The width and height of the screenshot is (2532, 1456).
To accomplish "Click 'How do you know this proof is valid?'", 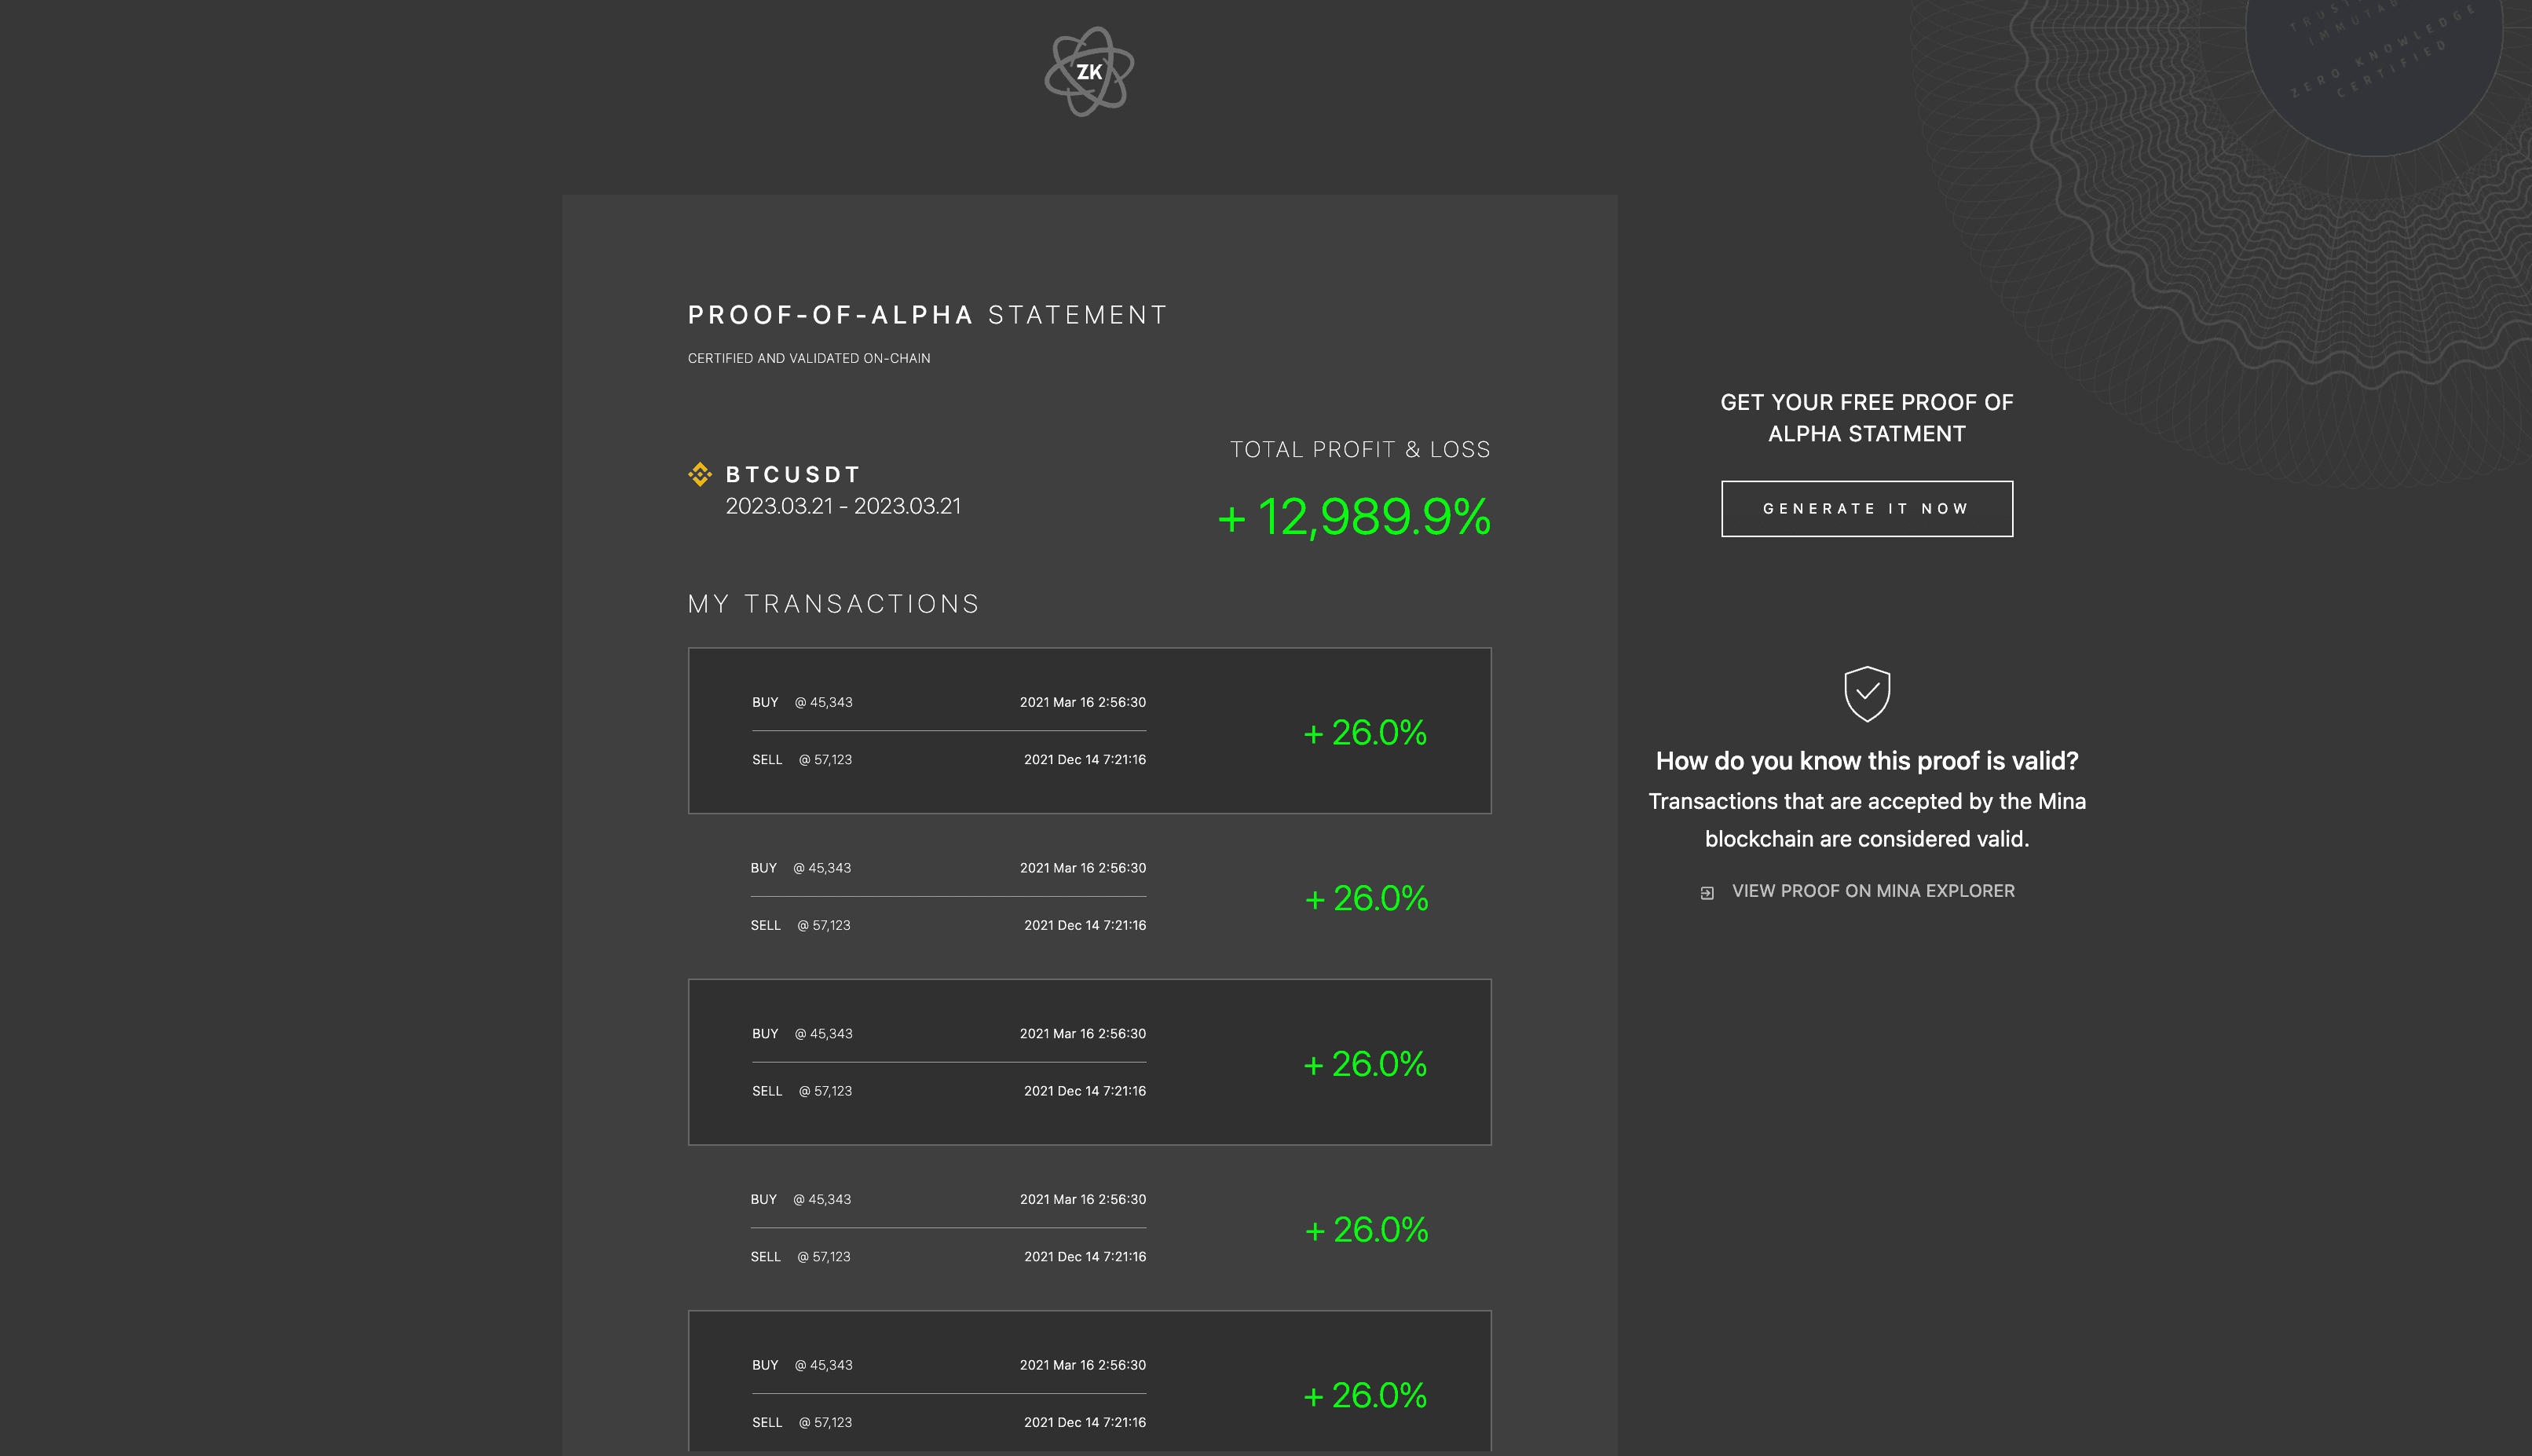I will [x=1866, y=761].
